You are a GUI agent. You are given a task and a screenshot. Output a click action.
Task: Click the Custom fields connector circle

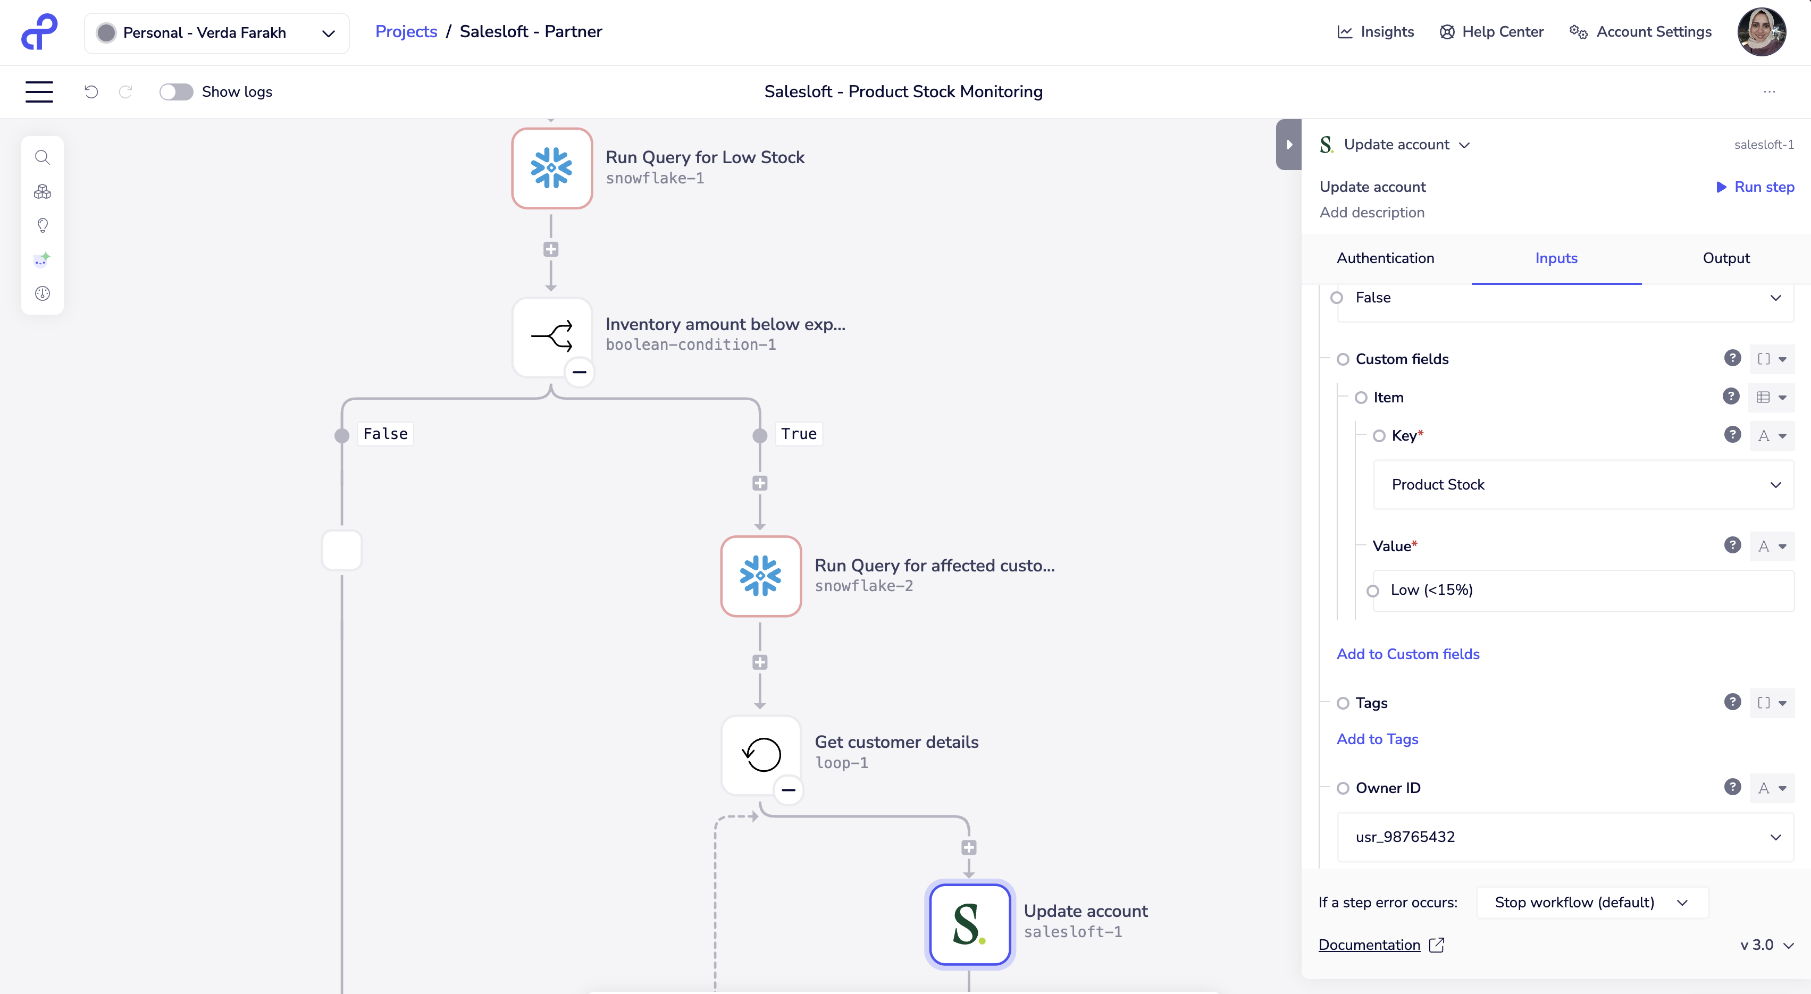1343,359
